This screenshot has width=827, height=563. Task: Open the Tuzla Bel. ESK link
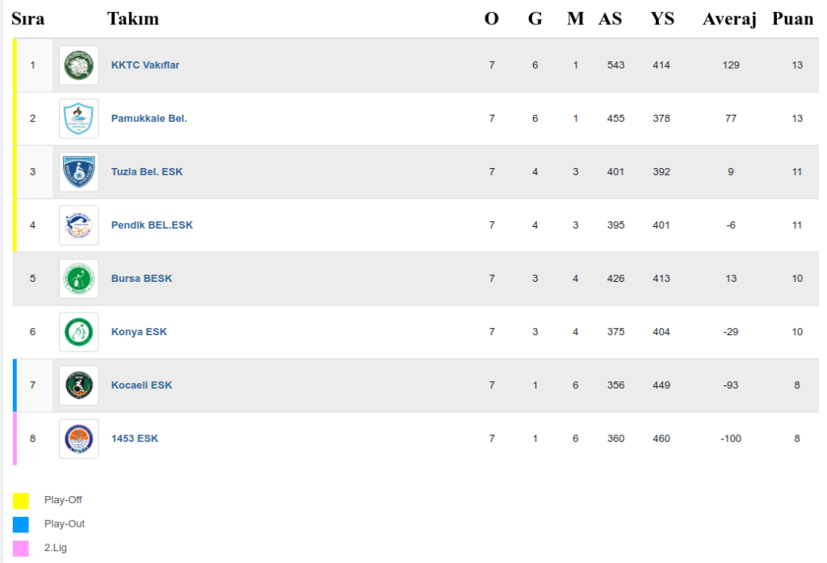[x=147, y=172]
